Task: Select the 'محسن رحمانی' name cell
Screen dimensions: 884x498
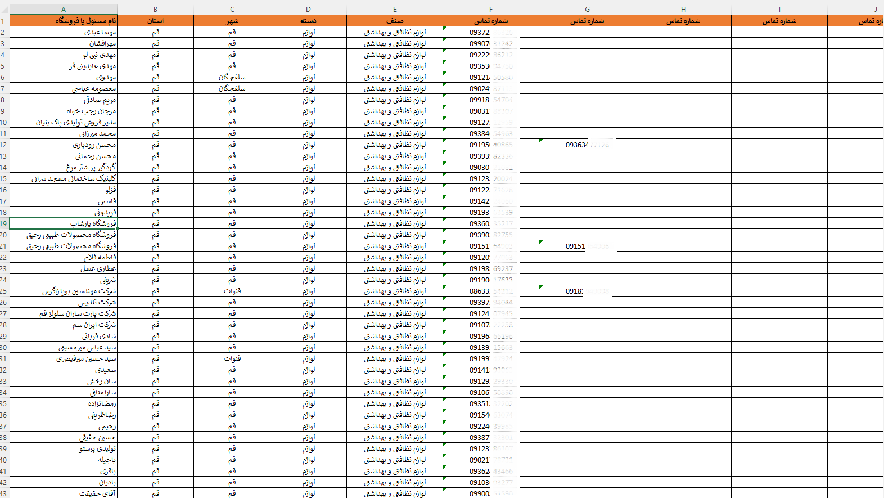Action: coord(64,156)
